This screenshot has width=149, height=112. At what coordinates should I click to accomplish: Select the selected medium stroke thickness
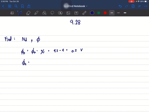[x=112, y=13]
